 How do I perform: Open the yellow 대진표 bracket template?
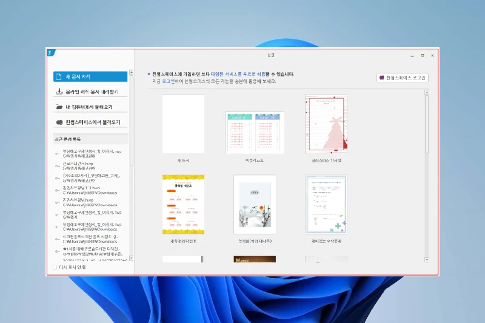pos(183,204)
